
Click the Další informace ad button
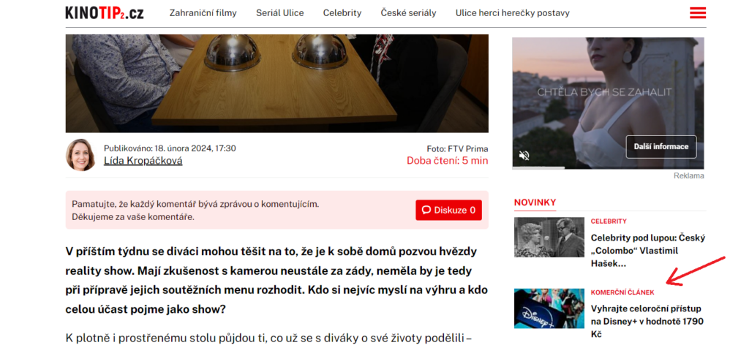click(661, 146)
